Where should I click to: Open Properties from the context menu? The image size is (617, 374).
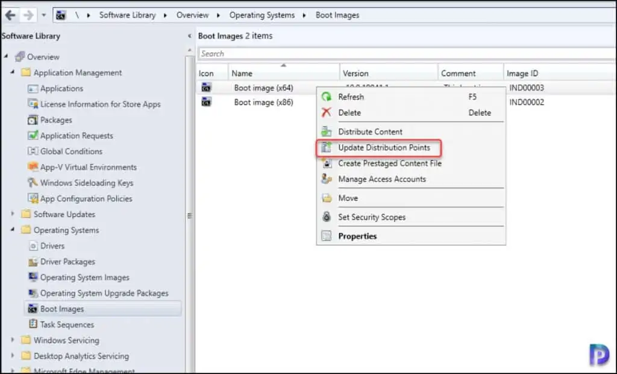[357, 236]
